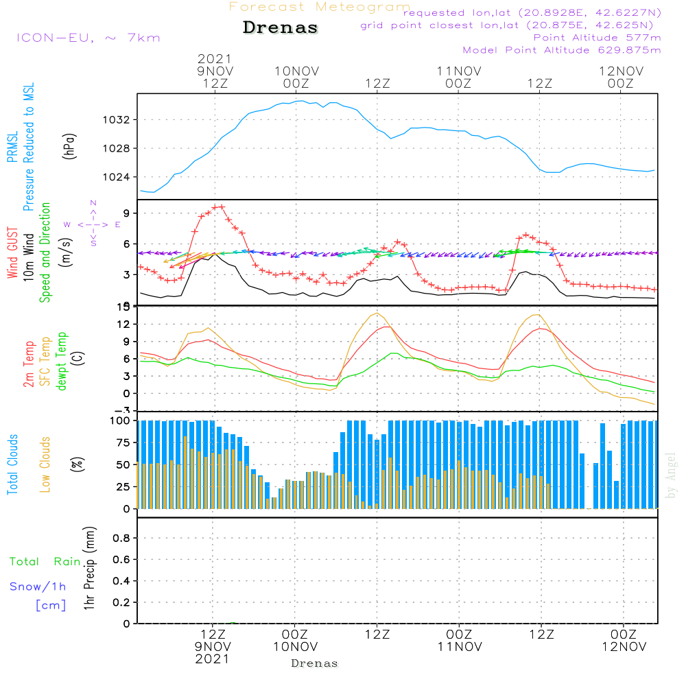
Task: Click the 0.6 precipitation axis value
Action: [121, 560]
